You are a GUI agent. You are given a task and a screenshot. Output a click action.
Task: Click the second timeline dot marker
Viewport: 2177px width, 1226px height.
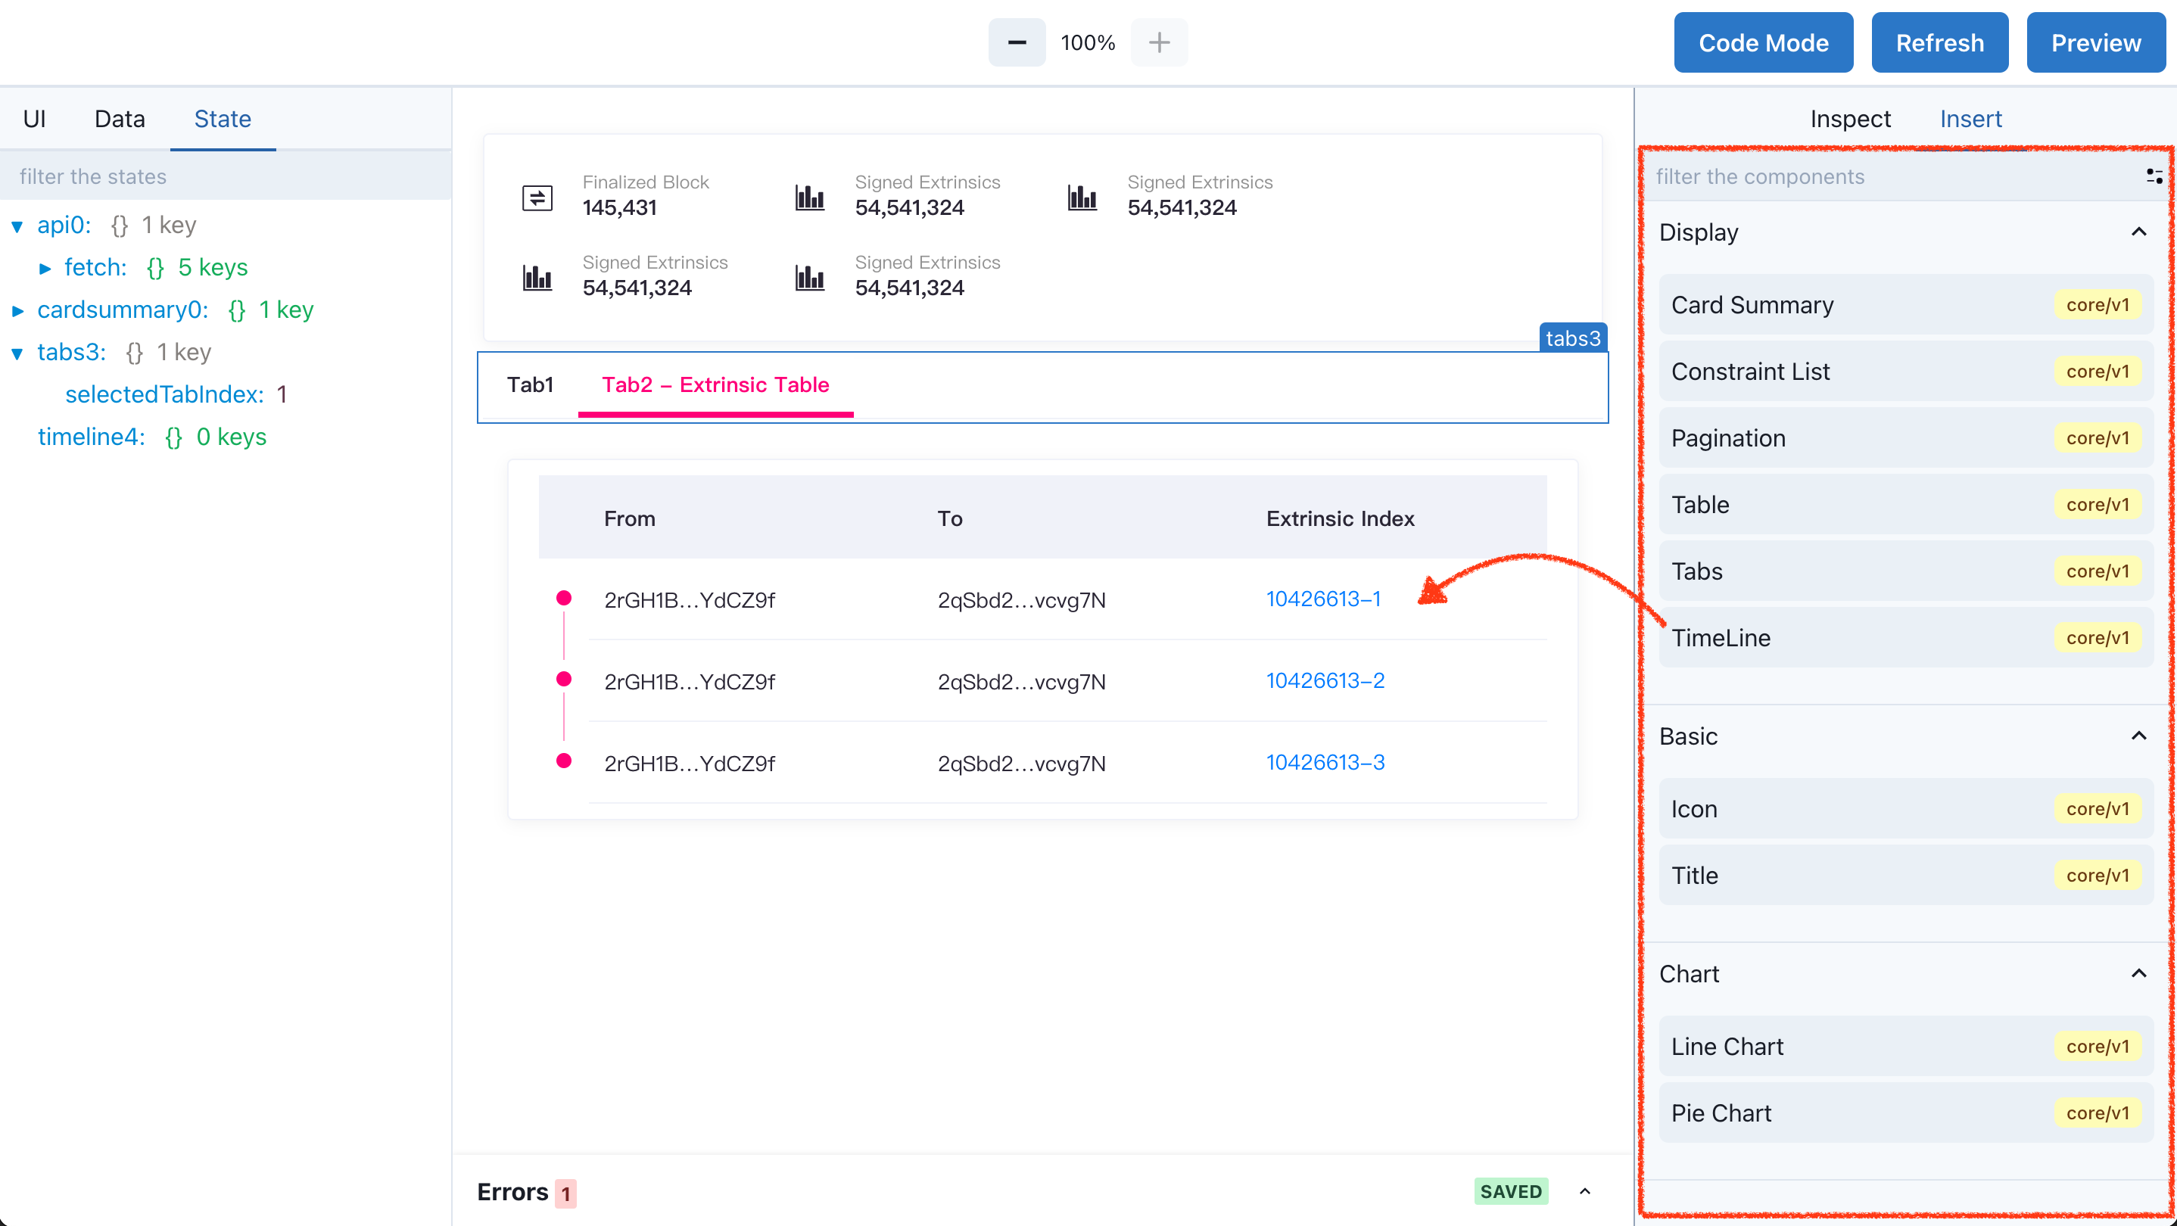(x=564, y=680)
